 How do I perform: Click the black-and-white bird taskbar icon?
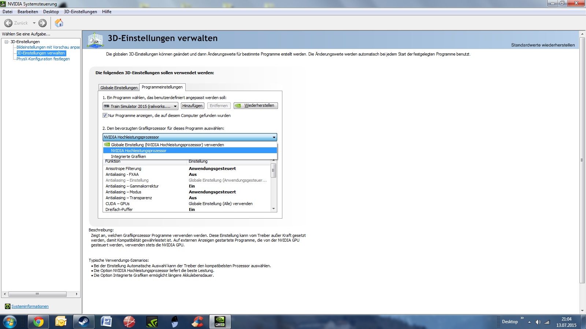[174, 322]
